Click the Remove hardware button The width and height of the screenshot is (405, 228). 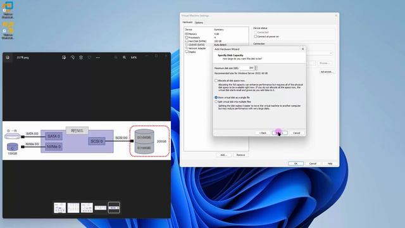pyautogui.click(x=240, y=155)
